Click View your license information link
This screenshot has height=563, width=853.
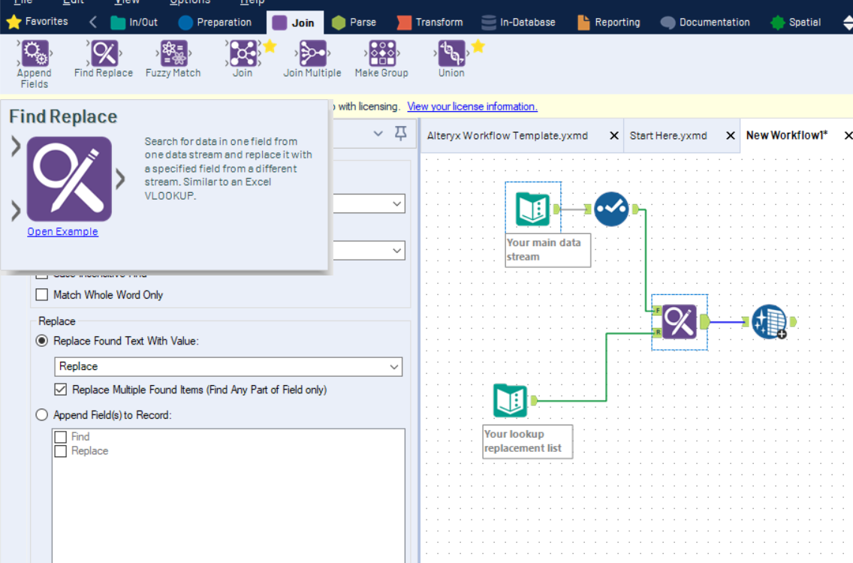472,107
